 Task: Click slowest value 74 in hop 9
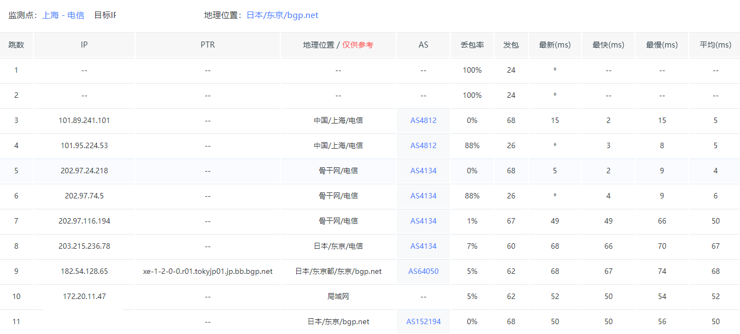pyautogui.click(x=662, y=271)
